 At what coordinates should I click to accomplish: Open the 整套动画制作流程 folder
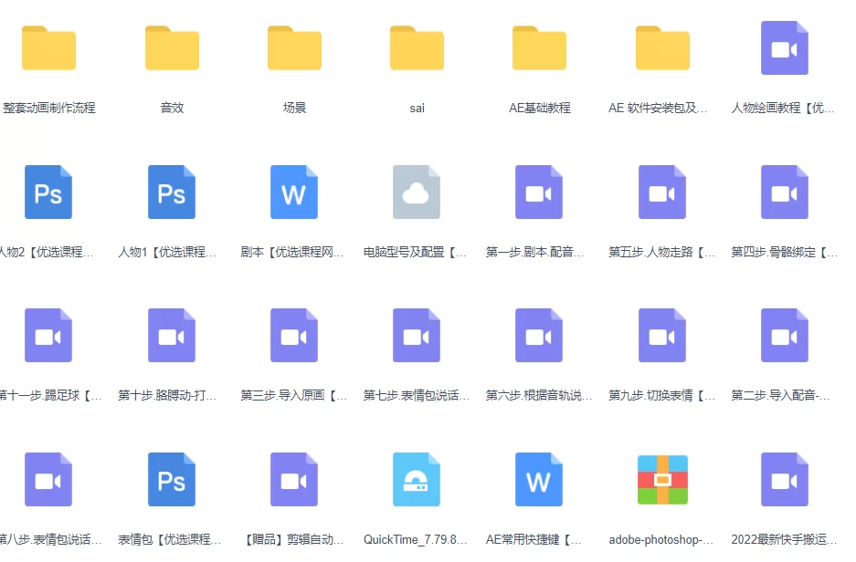coord(48,48)
